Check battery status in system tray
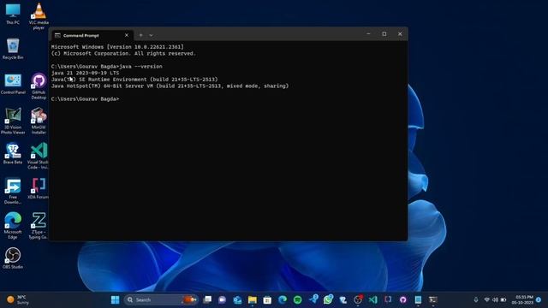The image size is (548, 308). 503,299
